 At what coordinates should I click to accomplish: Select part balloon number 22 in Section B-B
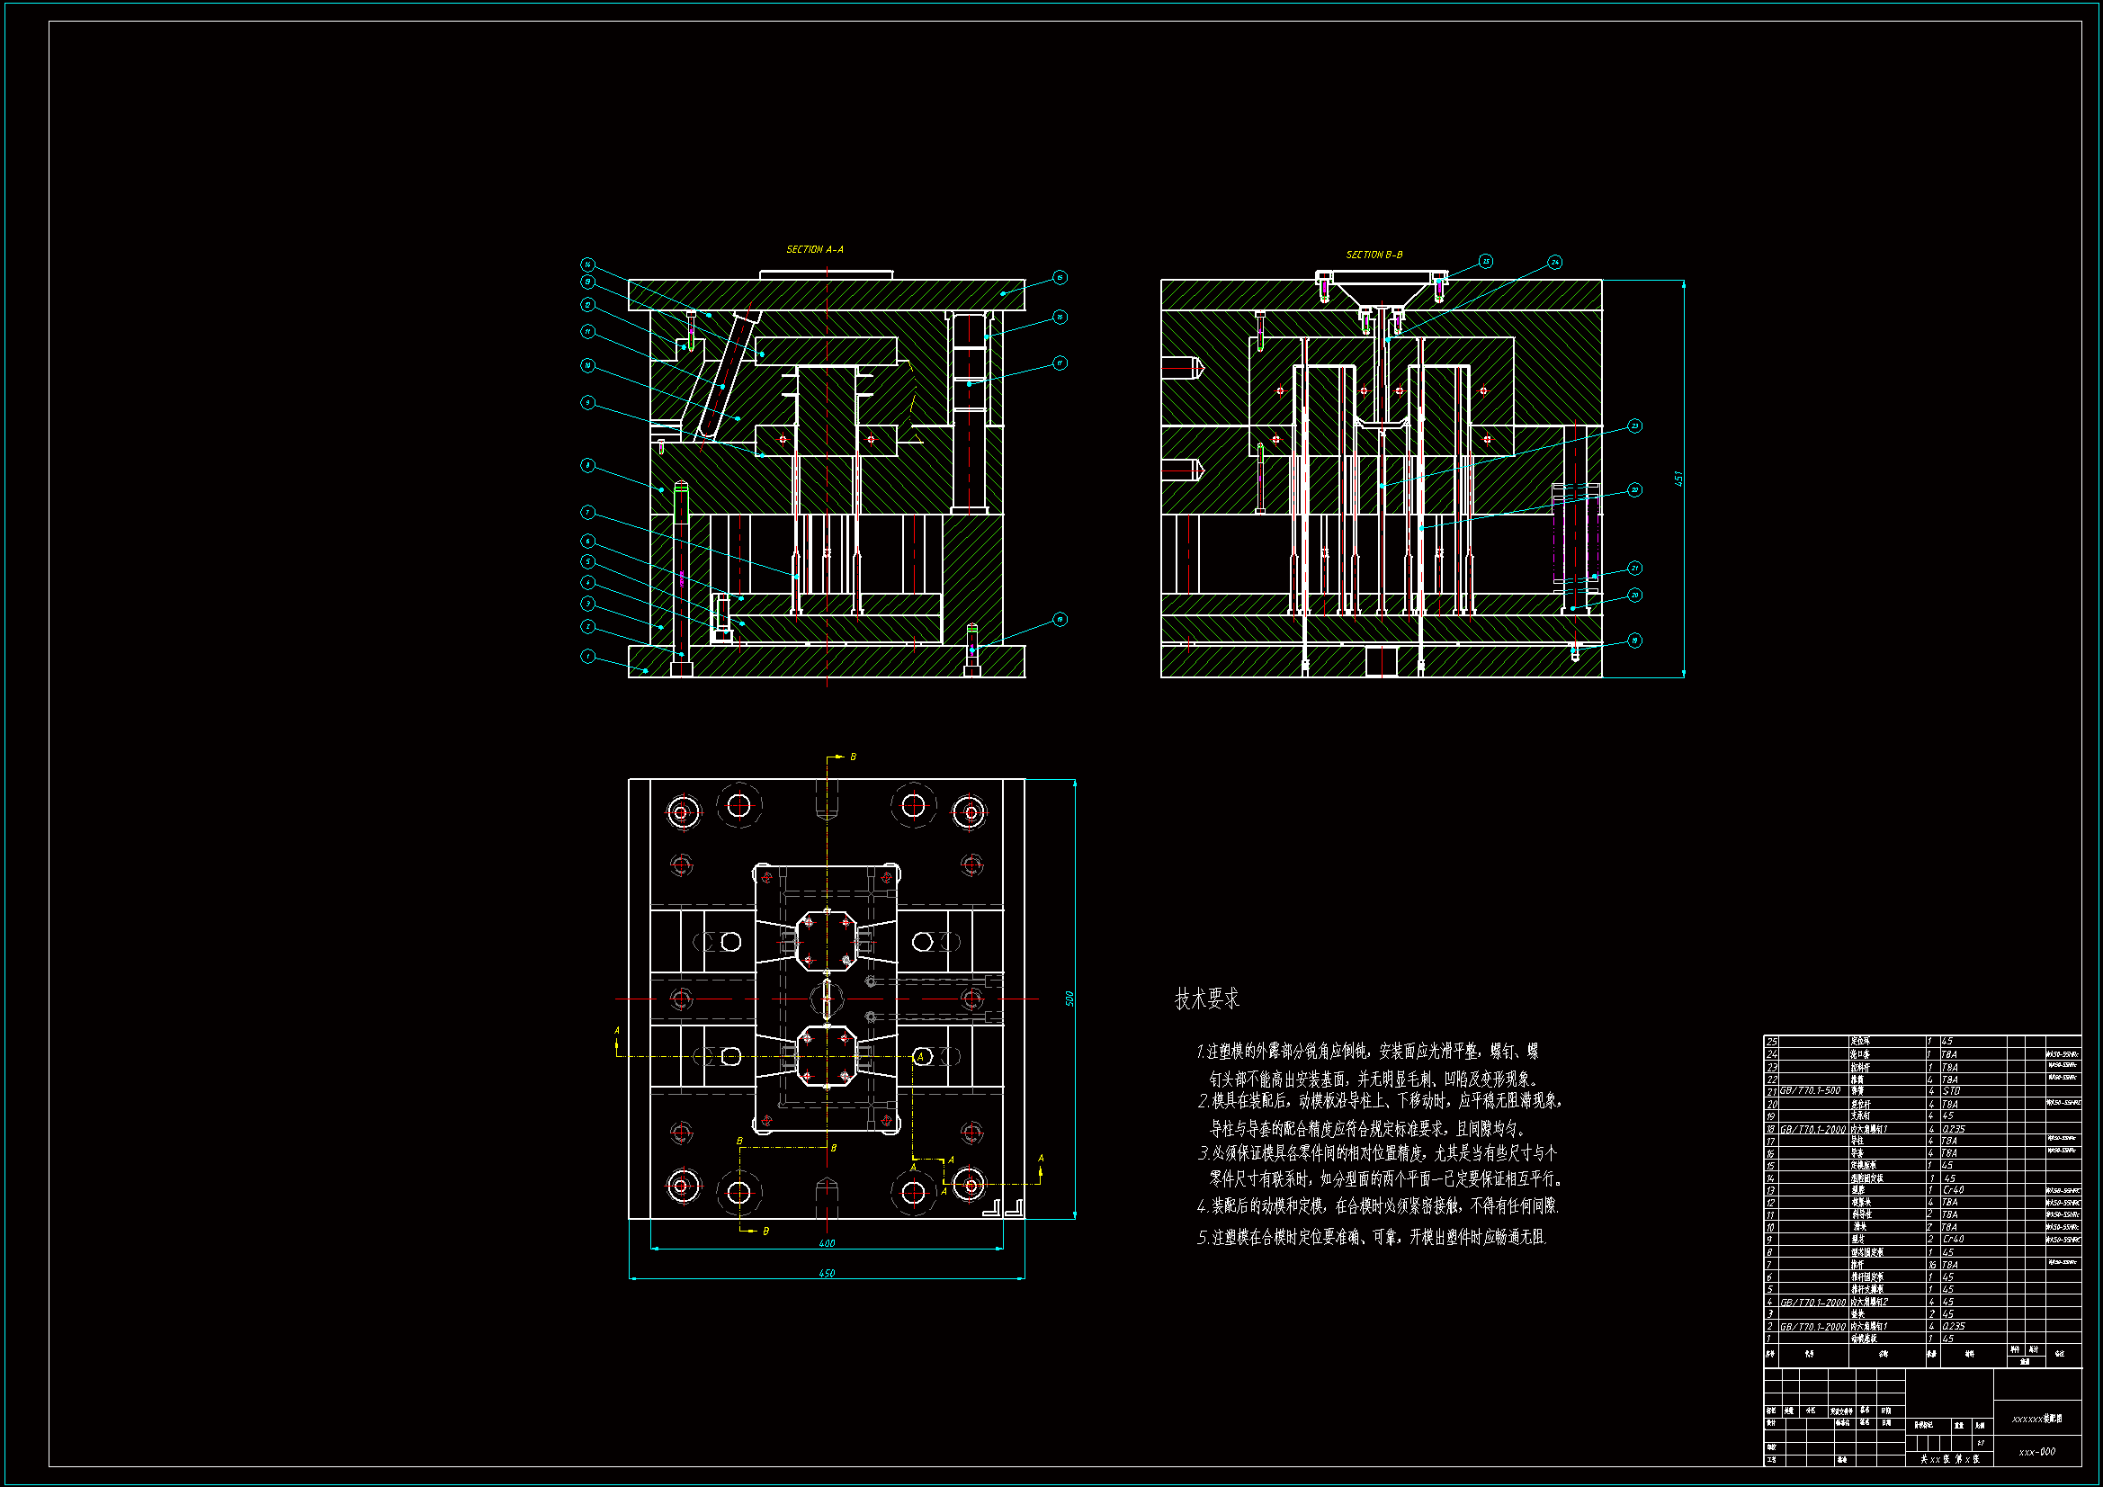pos(1635,490)
